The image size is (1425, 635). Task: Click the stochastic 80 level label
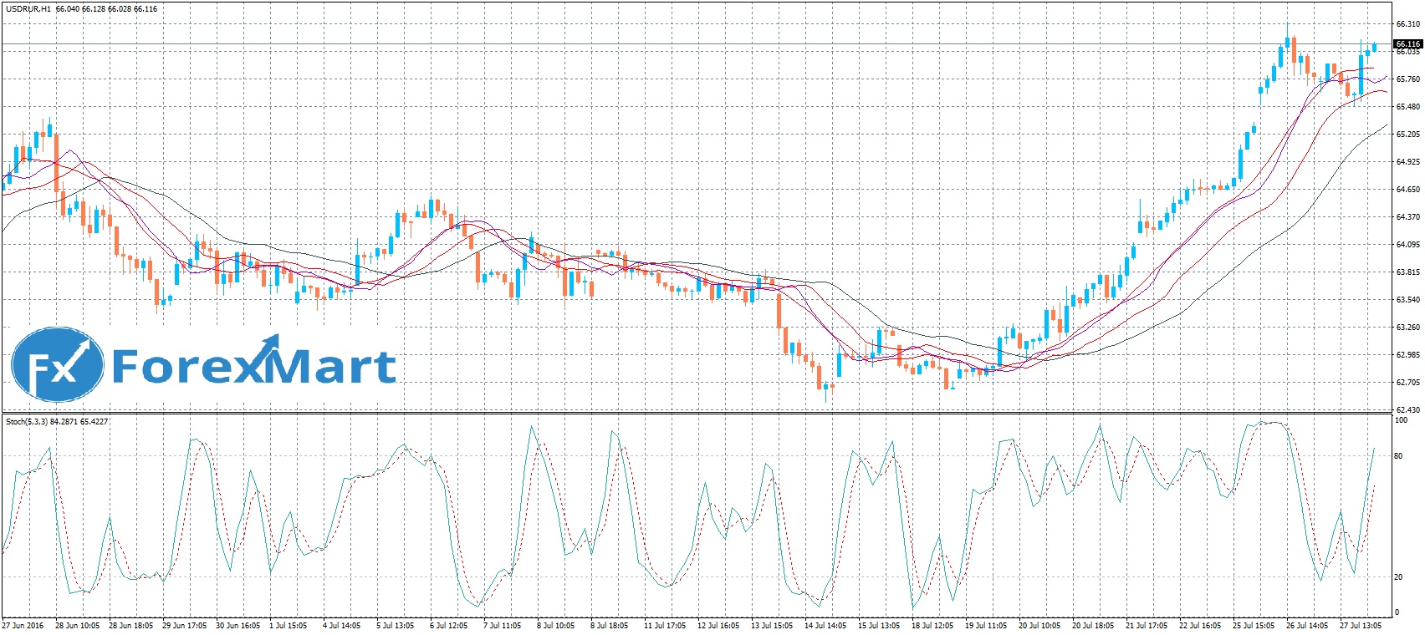click(x=1399, y=456)
